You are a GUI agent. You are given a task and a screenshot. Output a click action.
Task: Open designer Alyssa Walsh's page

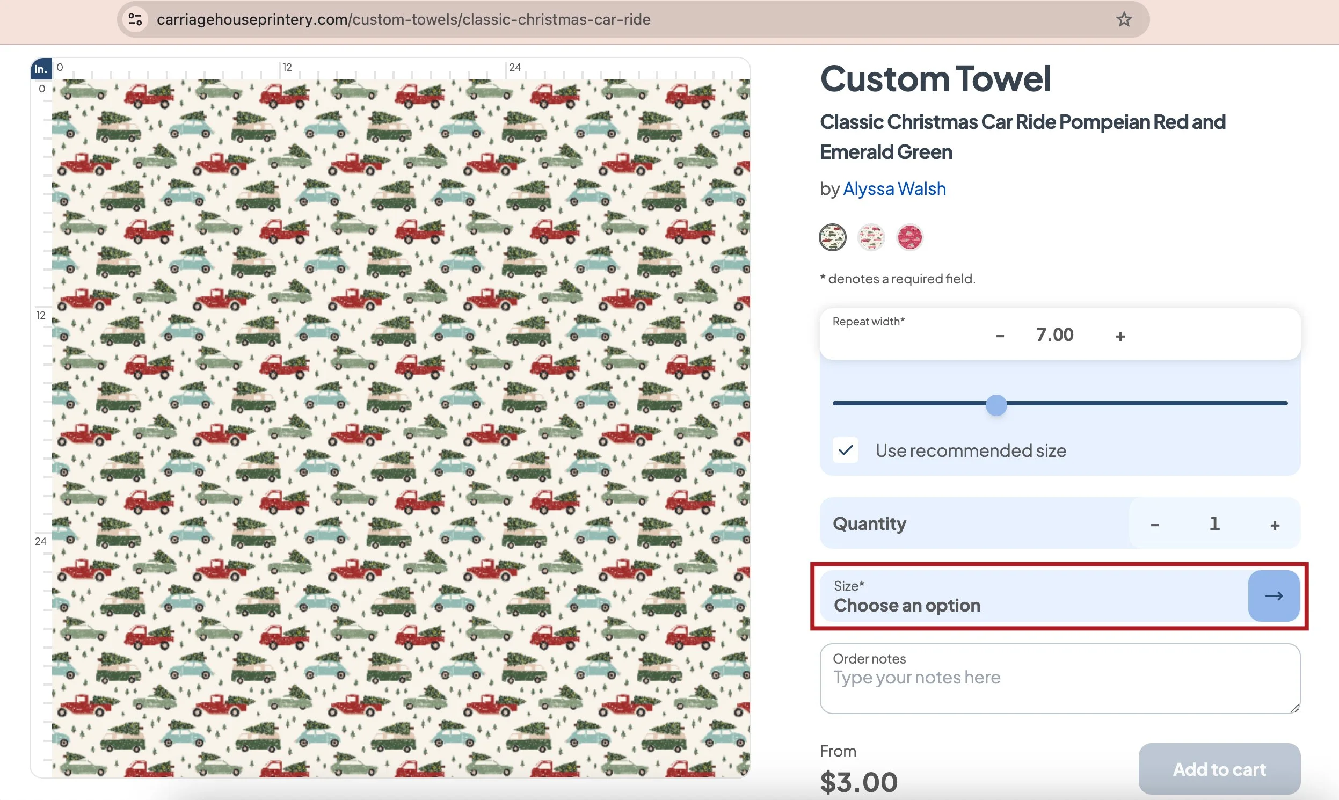coord(894,188)
